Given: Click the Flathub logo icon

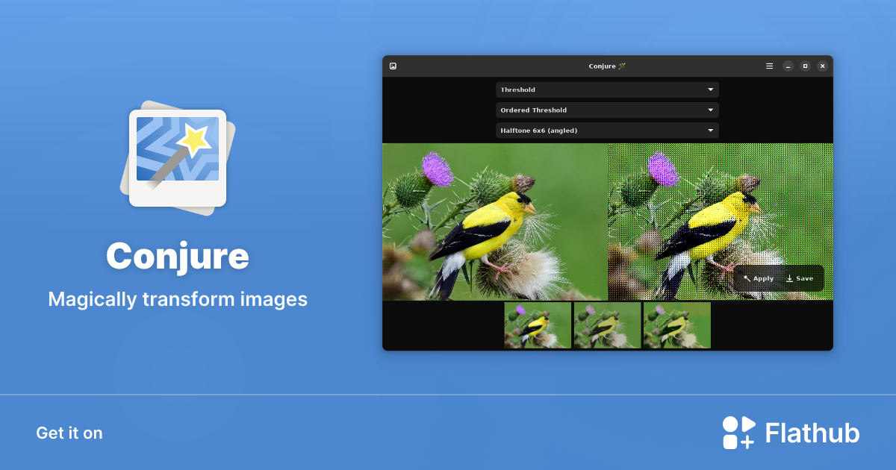Looking at the screenshot, I should pyautogui.click(x=738, y=433).
